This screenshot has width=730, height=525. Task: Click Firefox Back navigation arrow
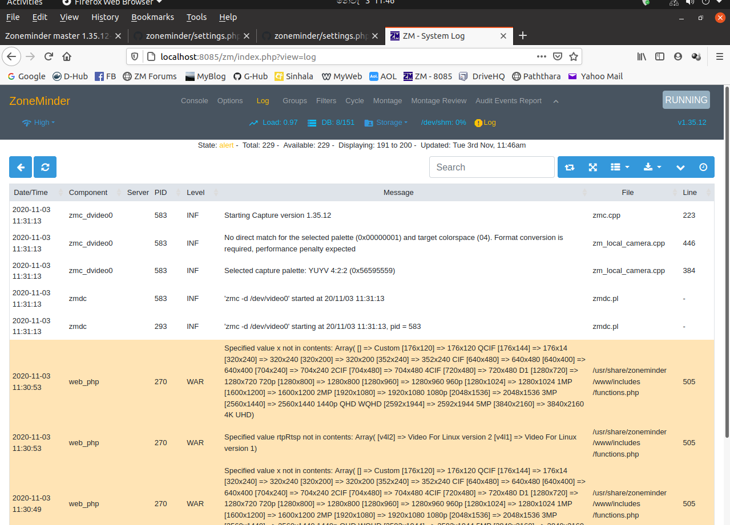(11, 56)
